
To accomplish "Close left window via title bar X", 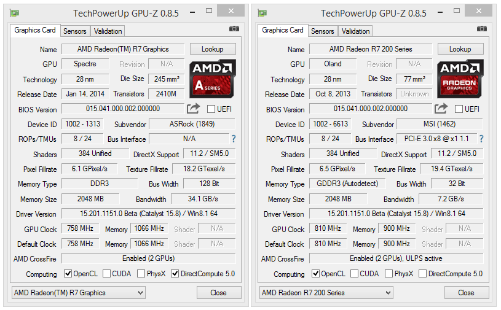I will click(231, 11).
